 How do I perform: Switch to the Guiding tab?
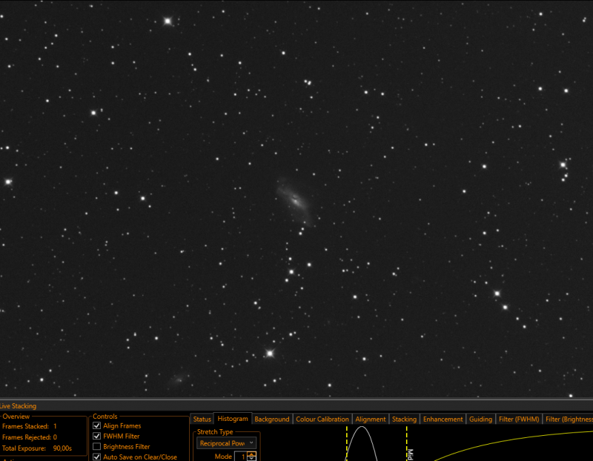(x=480, y=419)
